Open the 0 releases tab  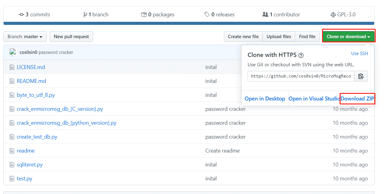(x=219, y=15)
